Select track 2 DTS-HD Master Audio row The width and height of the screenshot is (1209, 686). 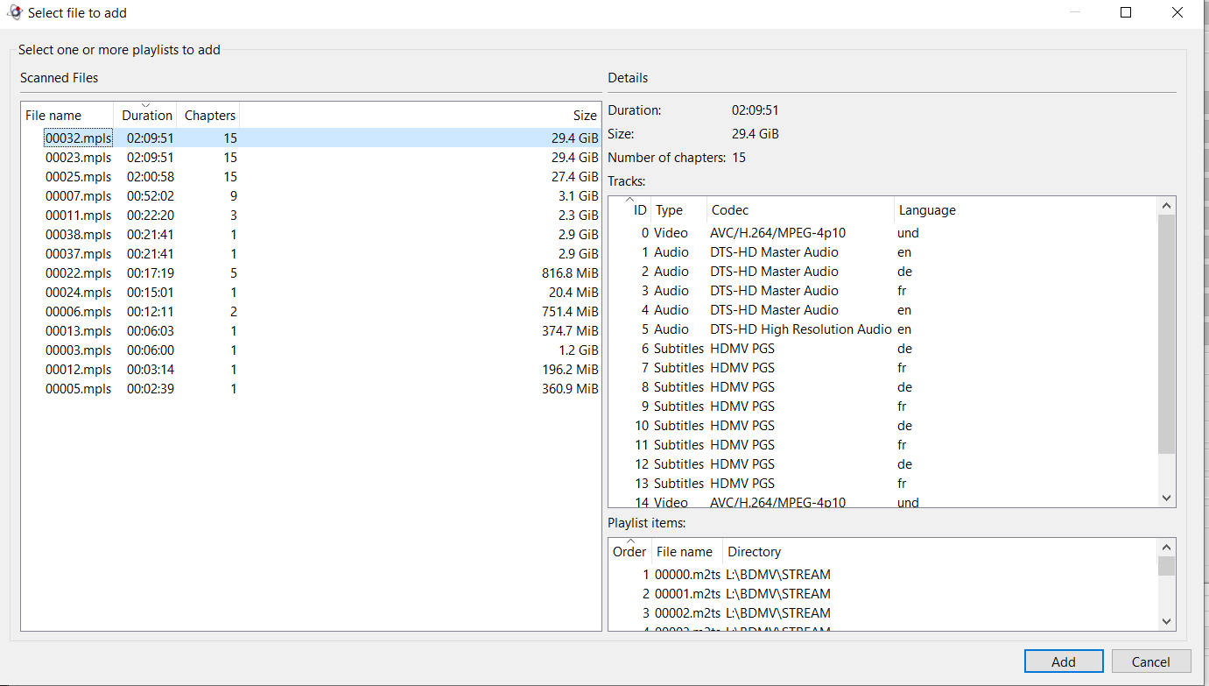coord(883,272)
